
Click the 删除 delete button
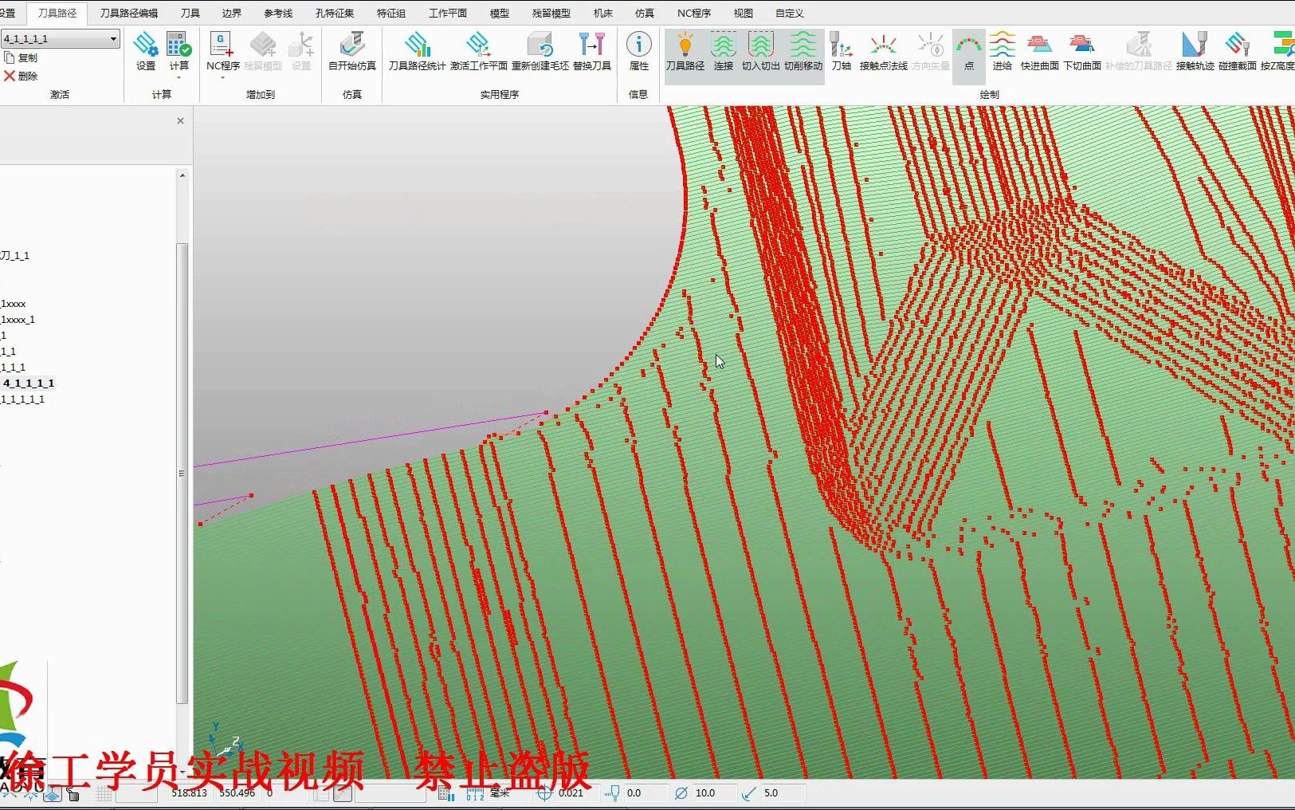coord(21,76)
